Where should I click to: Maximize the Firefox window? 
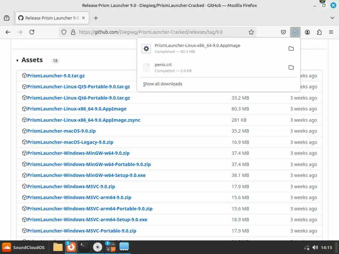coord(324,5)
